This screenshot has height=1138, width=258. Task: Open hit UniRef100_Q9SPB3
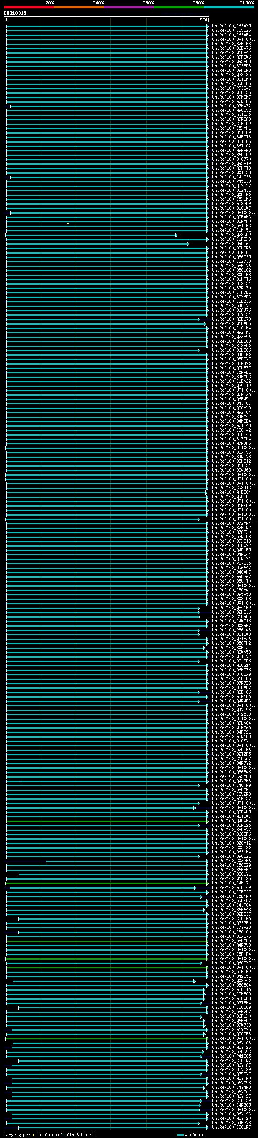coord(231,61)
